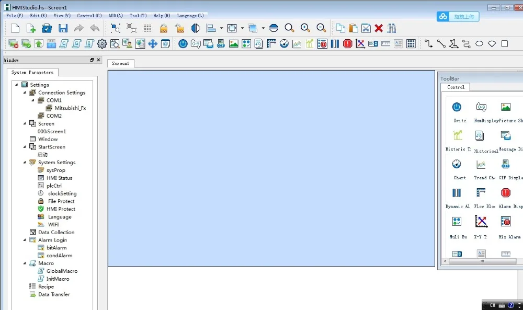Screen dimensions: 523x310
Task: Click the Alarm Display control in ToolBar
Action: coord(506,193)
